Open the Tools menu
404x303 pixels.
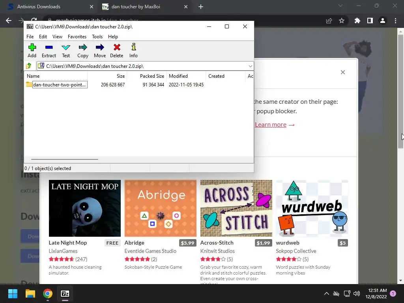pos(97,37)
